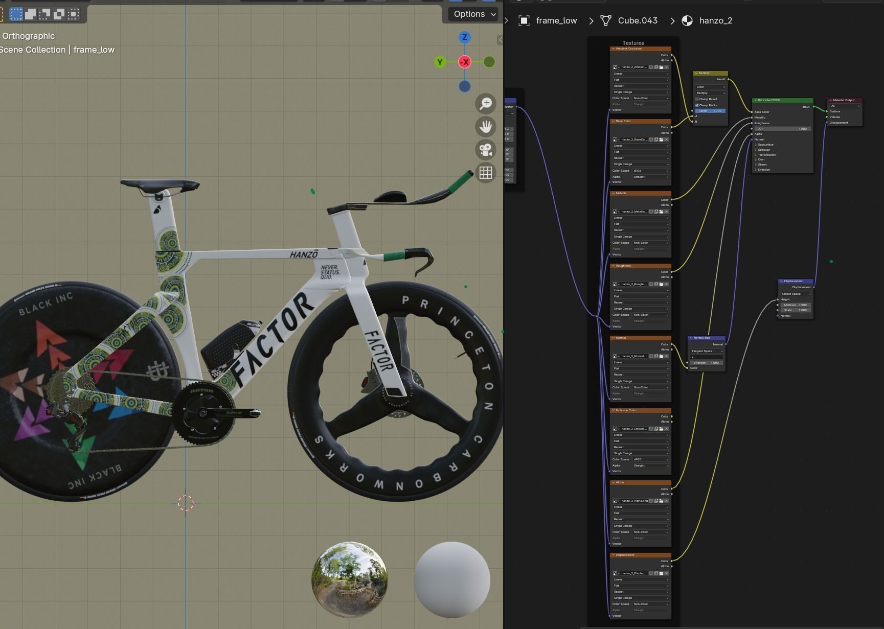This screenshot has height=629, width=884.
Task: Toggle fake user shield on Base Color image
Action: pos(651,139)
